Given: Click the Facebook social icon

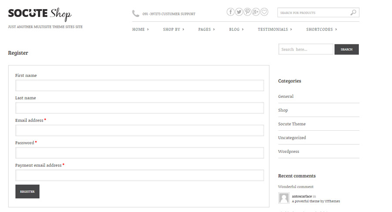Looking at the screenshot, I should click(231, 12).
